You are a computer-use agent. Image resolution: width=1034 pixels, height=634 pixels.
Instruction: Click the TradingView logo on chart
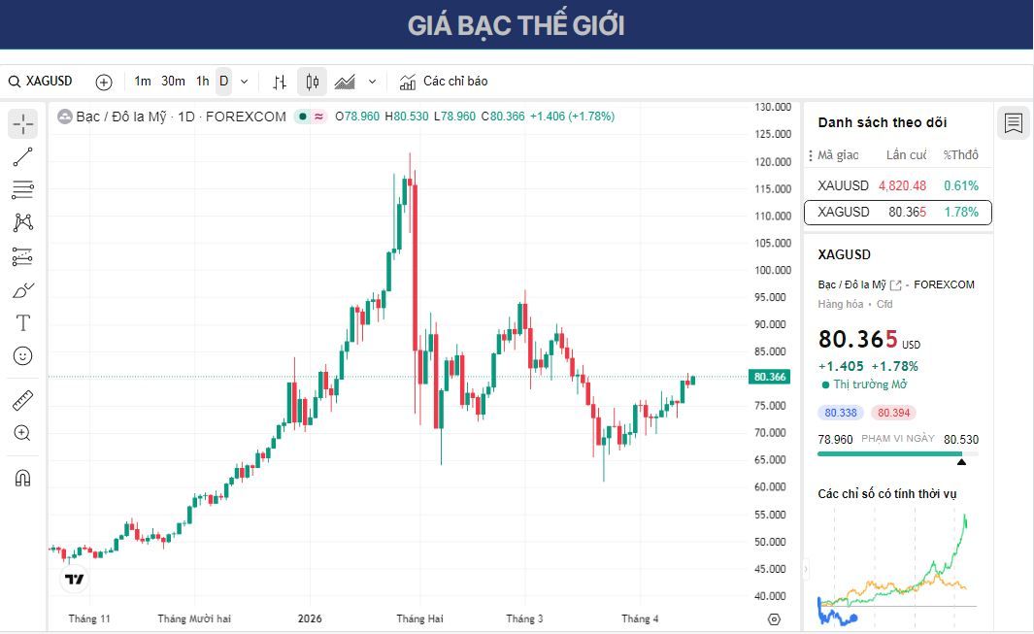pos(75,580)
